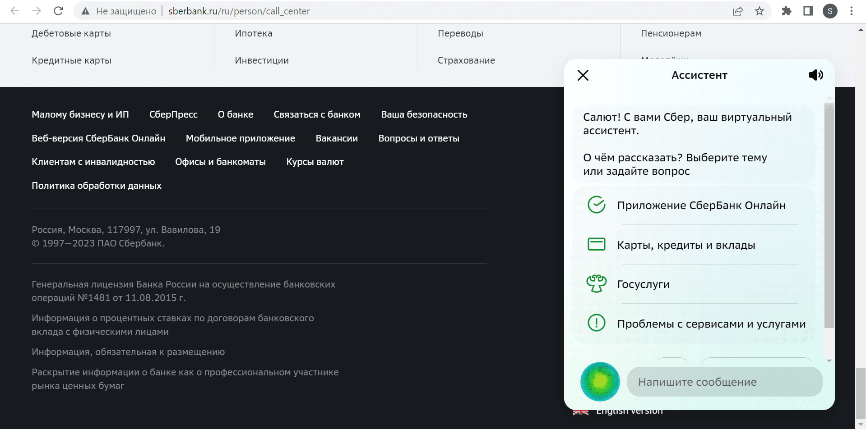Open Кредитные карты link
This screenshot has width=866, height=429.
point(71,60)
